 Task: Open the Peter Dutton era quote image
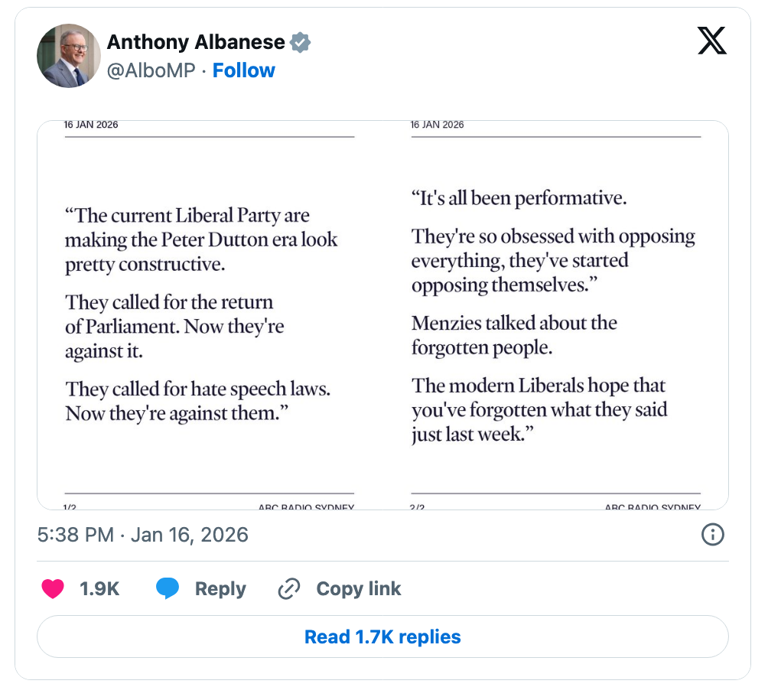click(210, 314)
